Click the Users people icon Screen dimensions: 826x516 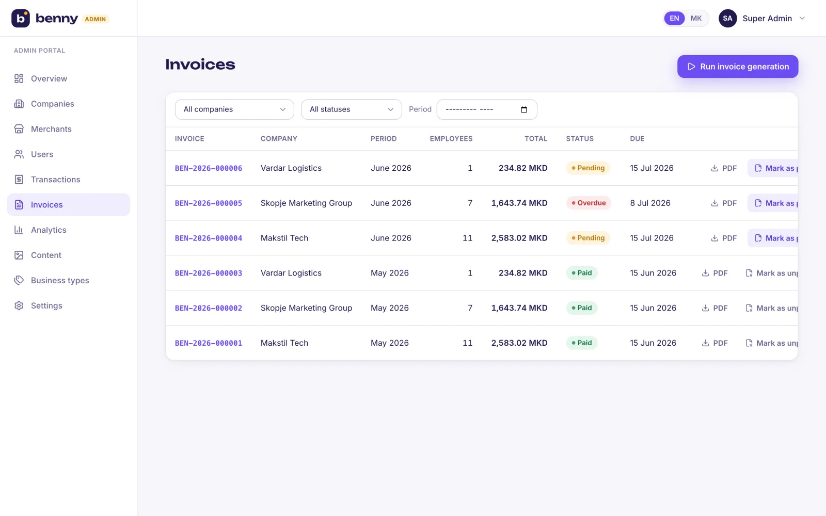[19, 154]
